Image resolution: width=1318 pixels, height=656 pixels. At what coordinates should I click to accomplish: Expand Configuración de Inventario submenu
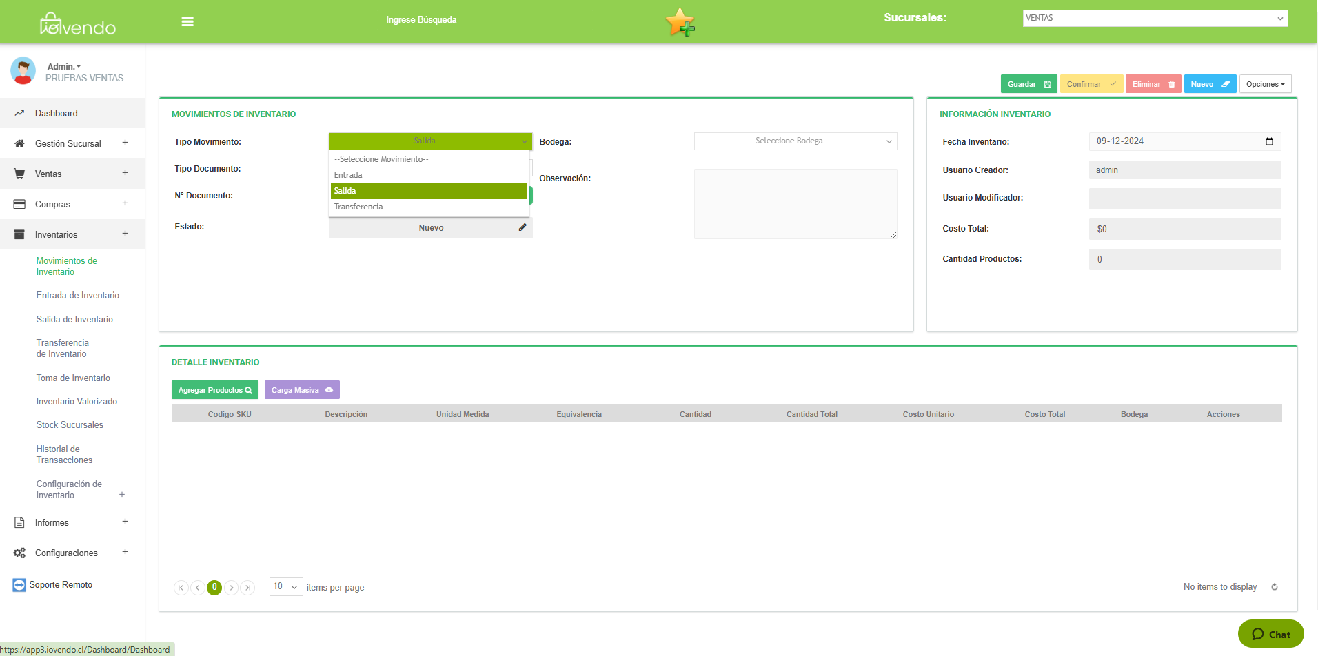click(x=122, y=495)
